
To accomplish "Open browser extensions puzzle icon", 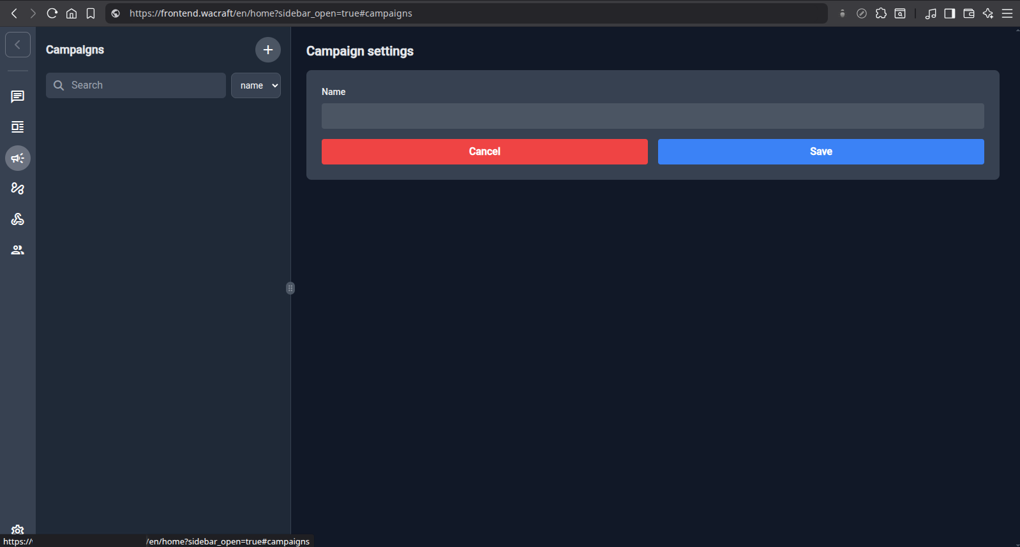I will click(x=881, y=13).
